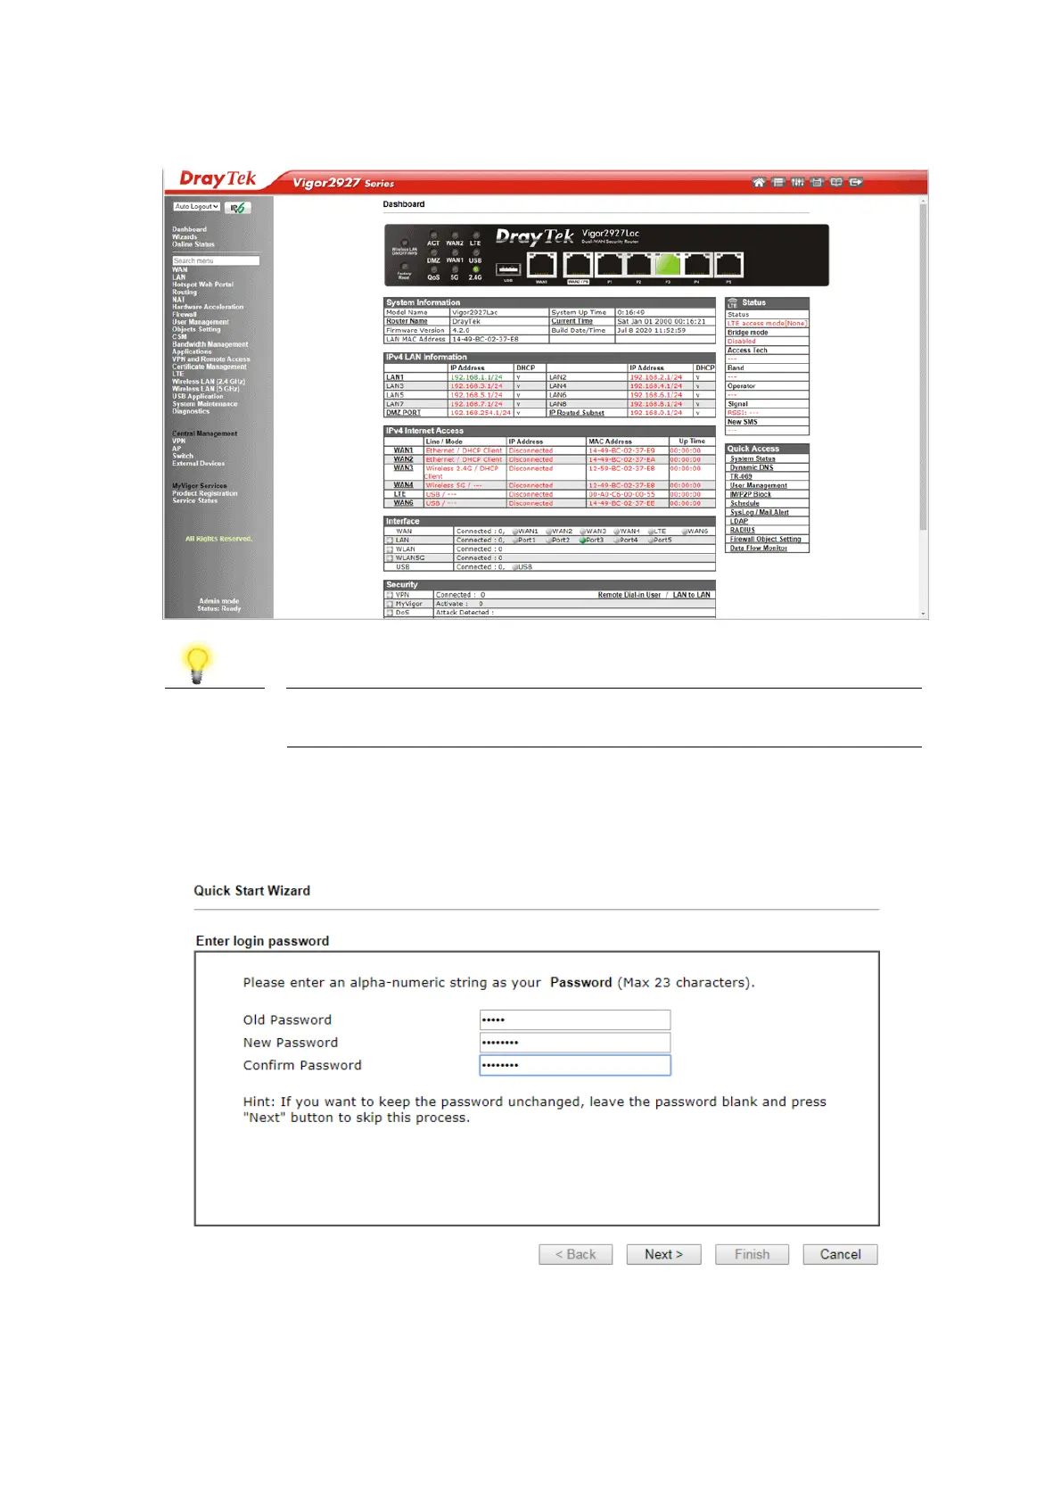Open SysLog / Mail Alert link
This screenshot has height=1502, width=1061.
tap(760, 512)
